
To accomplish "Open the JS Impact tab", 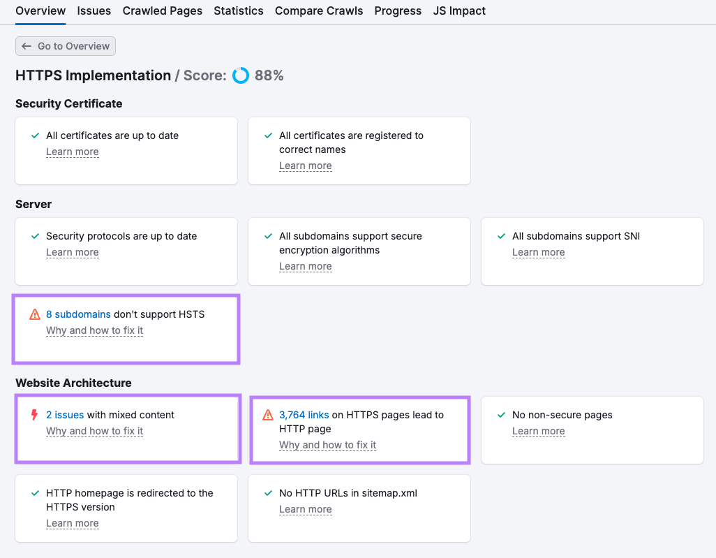I will 459,10.
